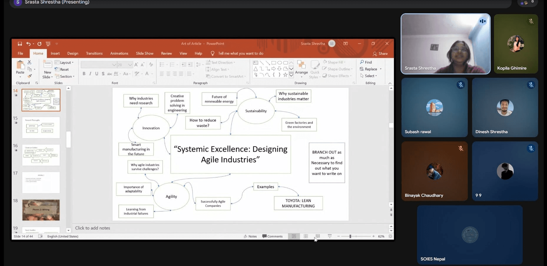Screen dimensions: 547x266
Task: Increase font size with the larger A icon
Action: point(136,65)
